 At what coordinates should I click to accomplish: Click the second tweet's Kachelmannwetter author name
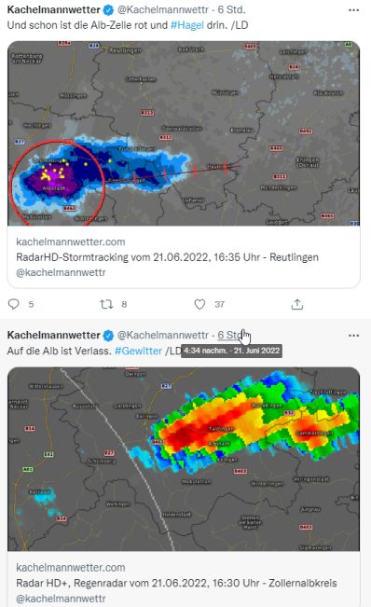pyautogui.click(x=54, y=336)
